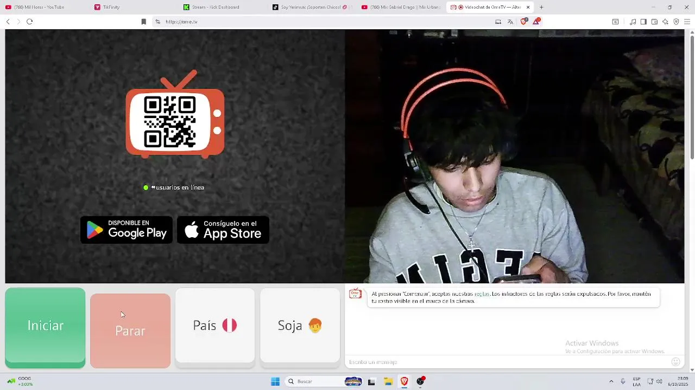Open a new browser tab with plus
The height and width of the screenshot is (390, 695).
pyautogui.click(x=541, y=7)
